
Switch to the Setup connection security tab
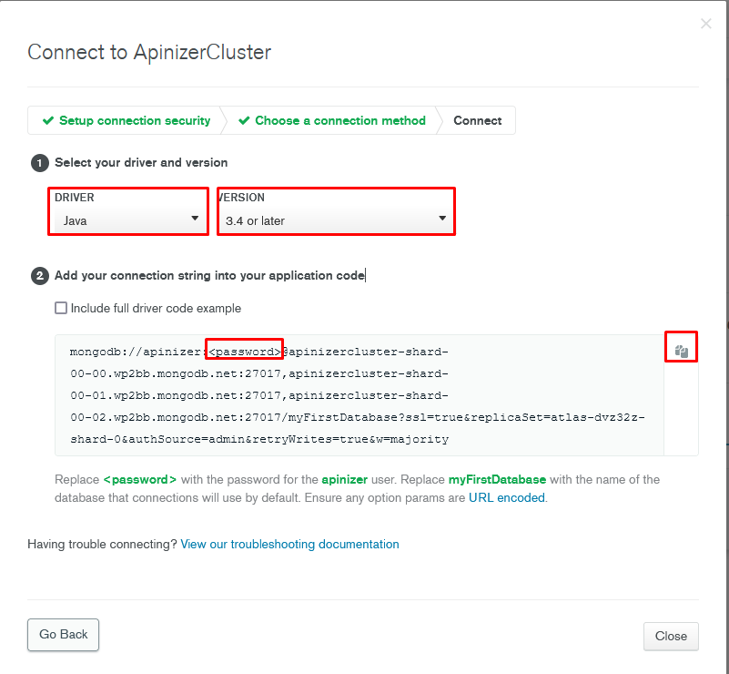coord(132,120)
